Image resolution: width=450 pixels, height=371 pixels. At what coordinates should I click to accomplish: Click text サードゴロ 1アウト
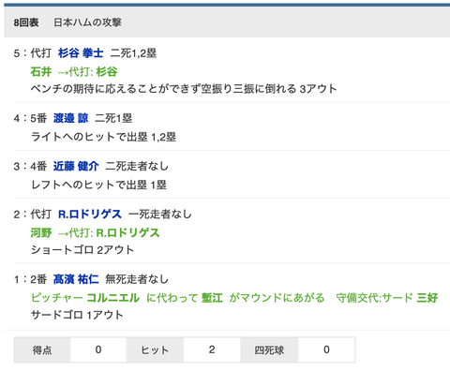(77, 315)
